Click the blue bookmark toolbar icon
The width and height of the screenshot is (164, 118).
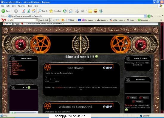coord(79,20)
